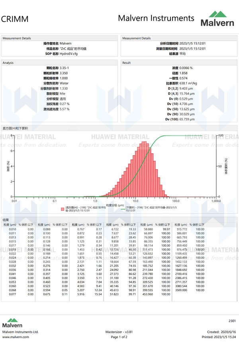Click the 粒度分级 (μm) x-axis label
Viewport: 239px width, 349px height.
point(115,205)
